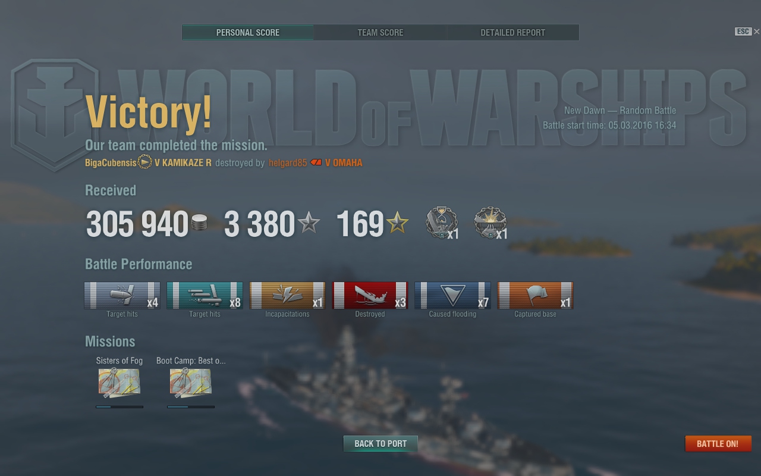Open the Boot Camp mission thumbnail
The width and height of the screenshot is (761, 476).
point(191,383)
